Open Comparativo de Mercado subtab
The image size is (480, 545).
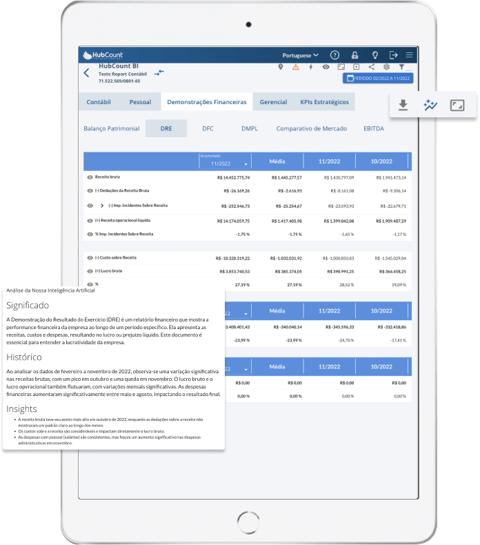point(312,128)
